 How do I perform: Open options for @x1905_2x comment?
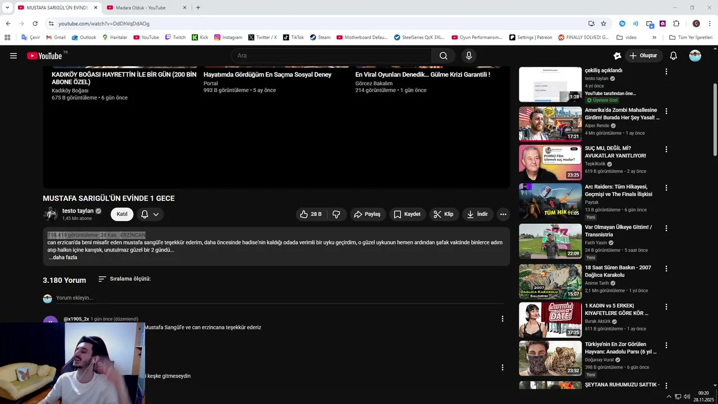pos(502,319)
